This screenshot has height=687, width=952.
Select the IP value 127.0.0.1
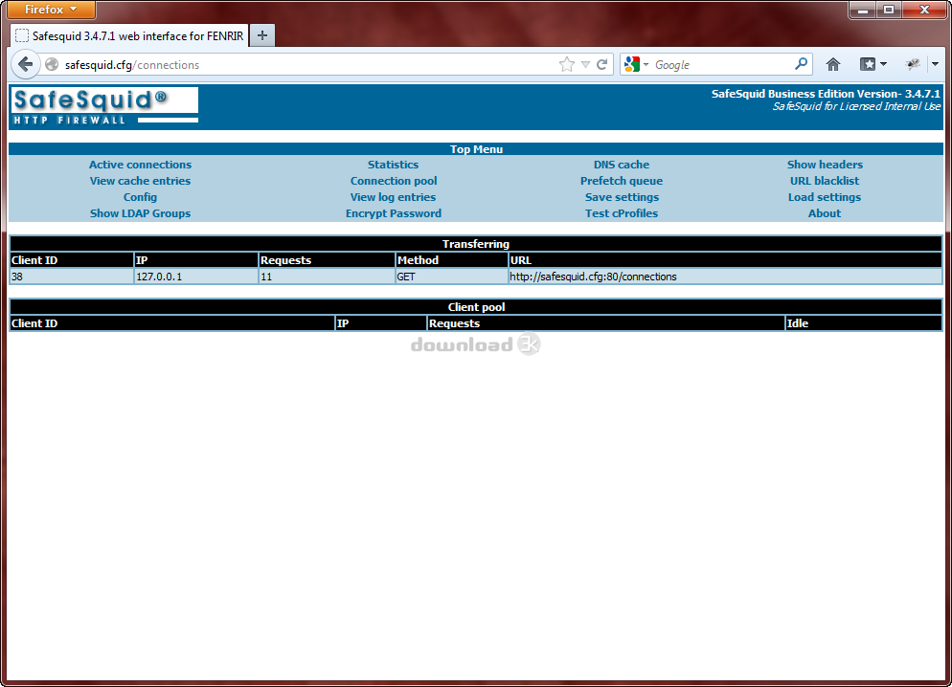pos(159,277)
